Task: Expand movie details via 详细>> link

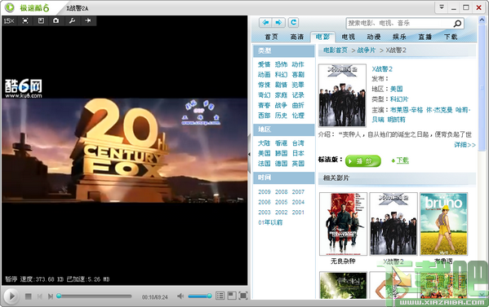Action: click(465, 145)
